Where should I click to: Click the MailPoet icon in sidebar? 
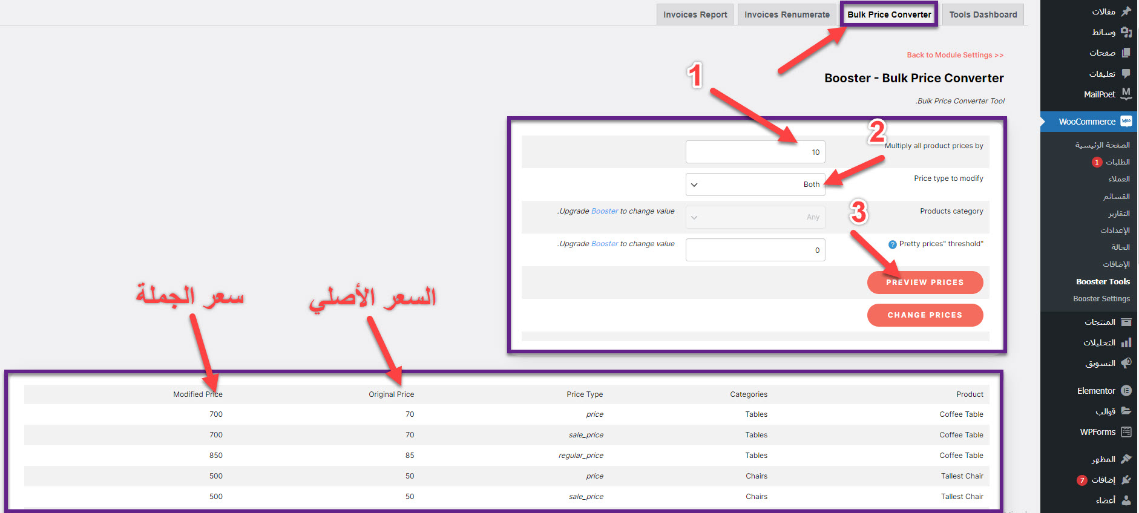coord(1126,94)
